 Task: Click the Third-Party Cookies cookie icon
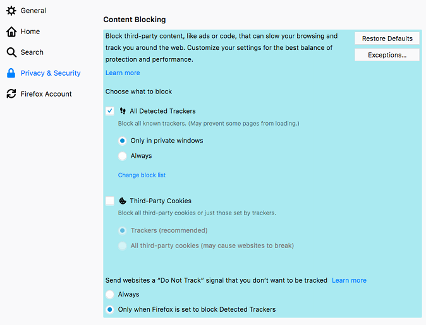point(123,201)
